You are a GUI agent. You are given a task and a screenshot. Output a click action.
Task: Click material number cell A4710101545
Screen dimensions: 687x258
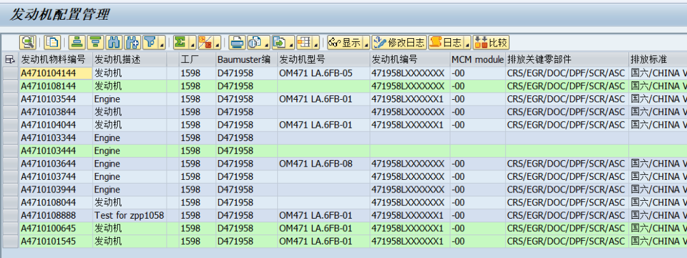(x=55, y=241)
